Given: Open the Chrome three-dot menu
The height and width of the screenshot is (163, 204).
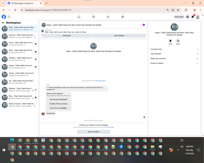Looking at the screenshot, I should (200, 10).
